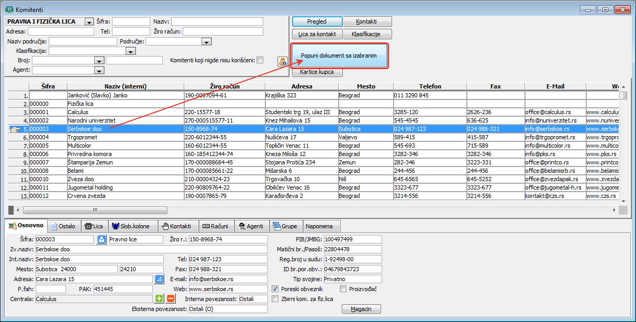The width and height of the screenshot is (636, 322).
Task: Click the Magacin button
Action: tap(361, 309)
